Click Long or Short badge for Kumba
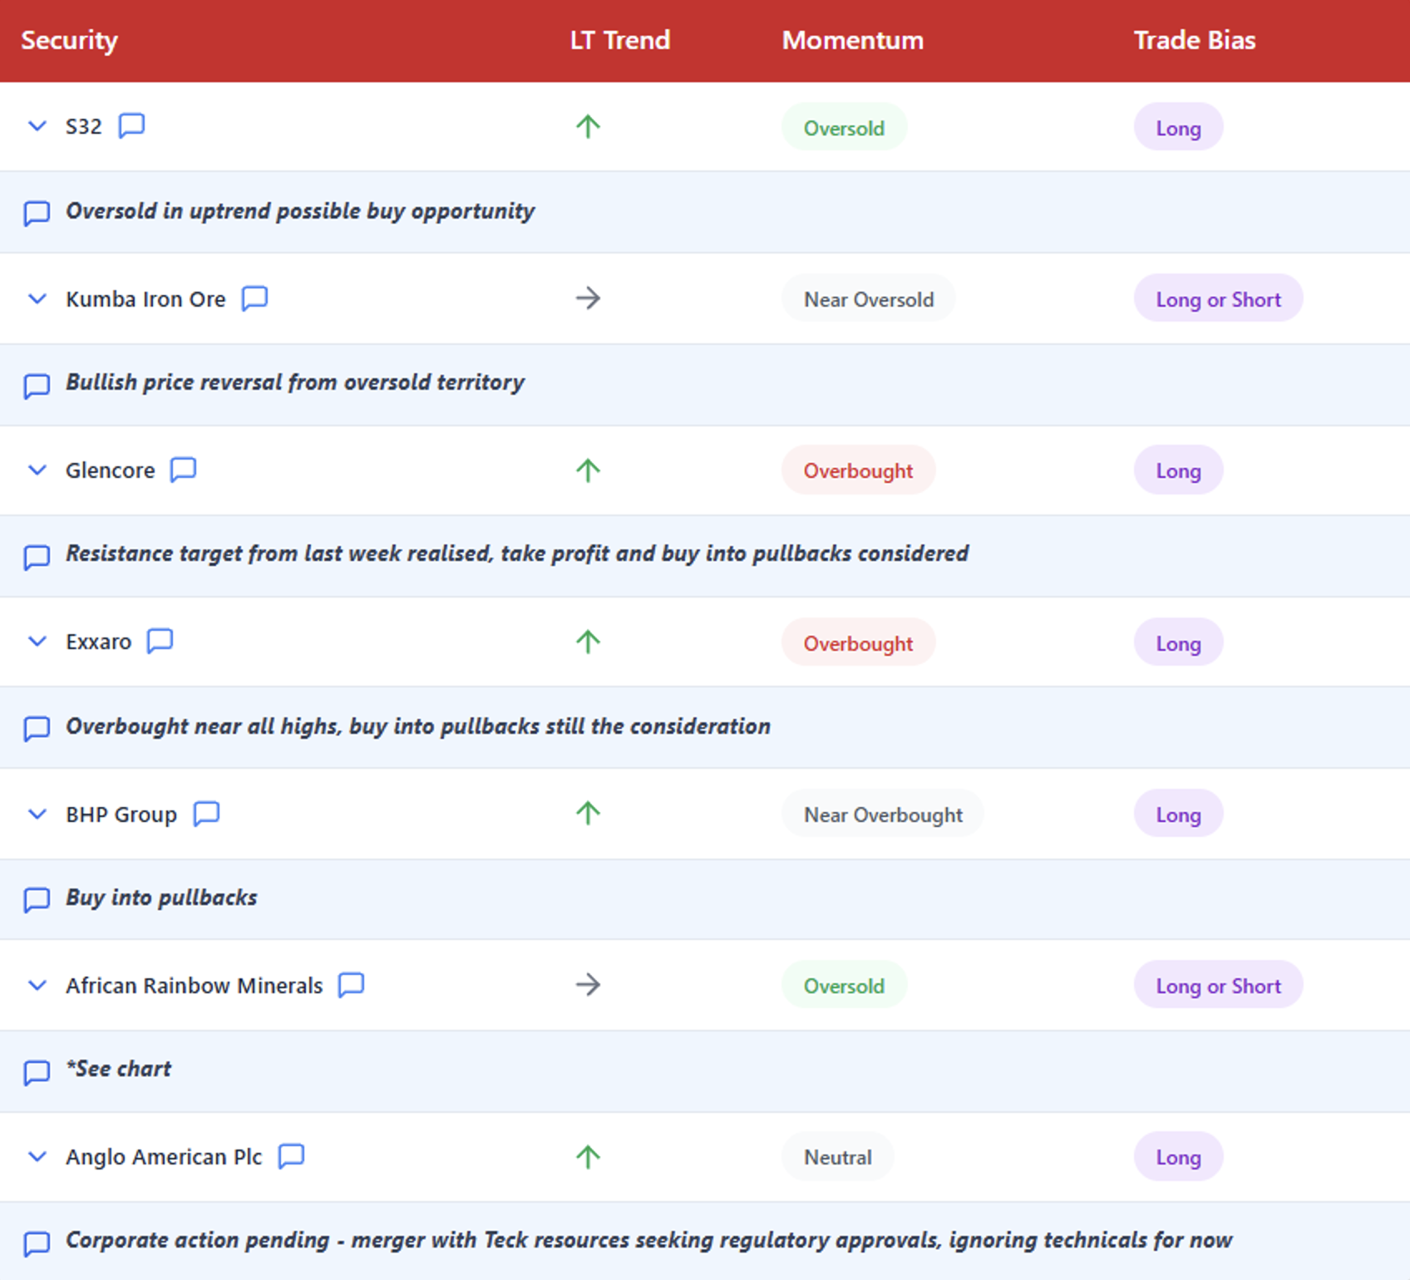 1218,298
